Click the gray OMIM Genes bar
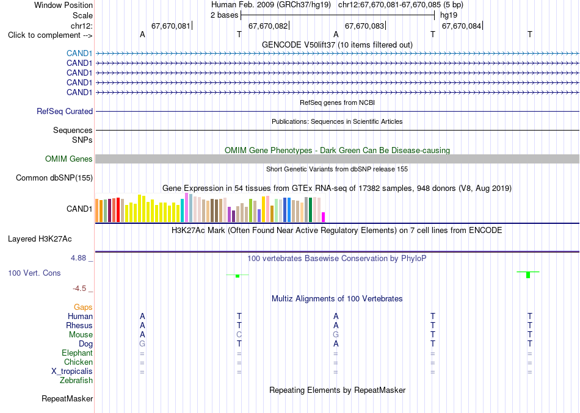This screenshot has width=580, height=413. pyautogui.click(x=337, y=159)
